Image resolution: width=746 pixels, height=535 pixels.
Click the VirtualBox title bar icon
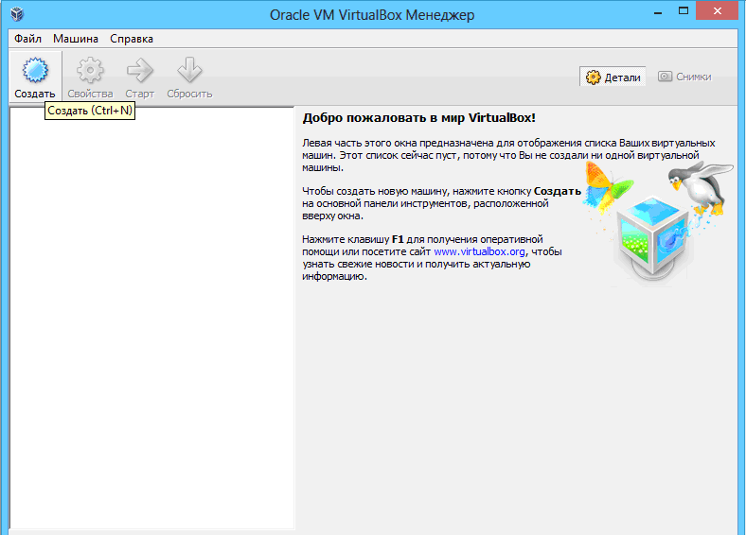[17, 14]
